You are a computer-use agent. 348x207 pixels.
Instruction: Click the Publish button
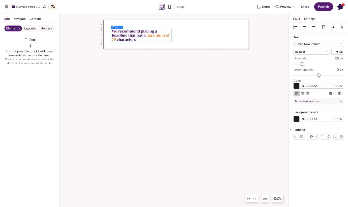click(x=323, y=7)
